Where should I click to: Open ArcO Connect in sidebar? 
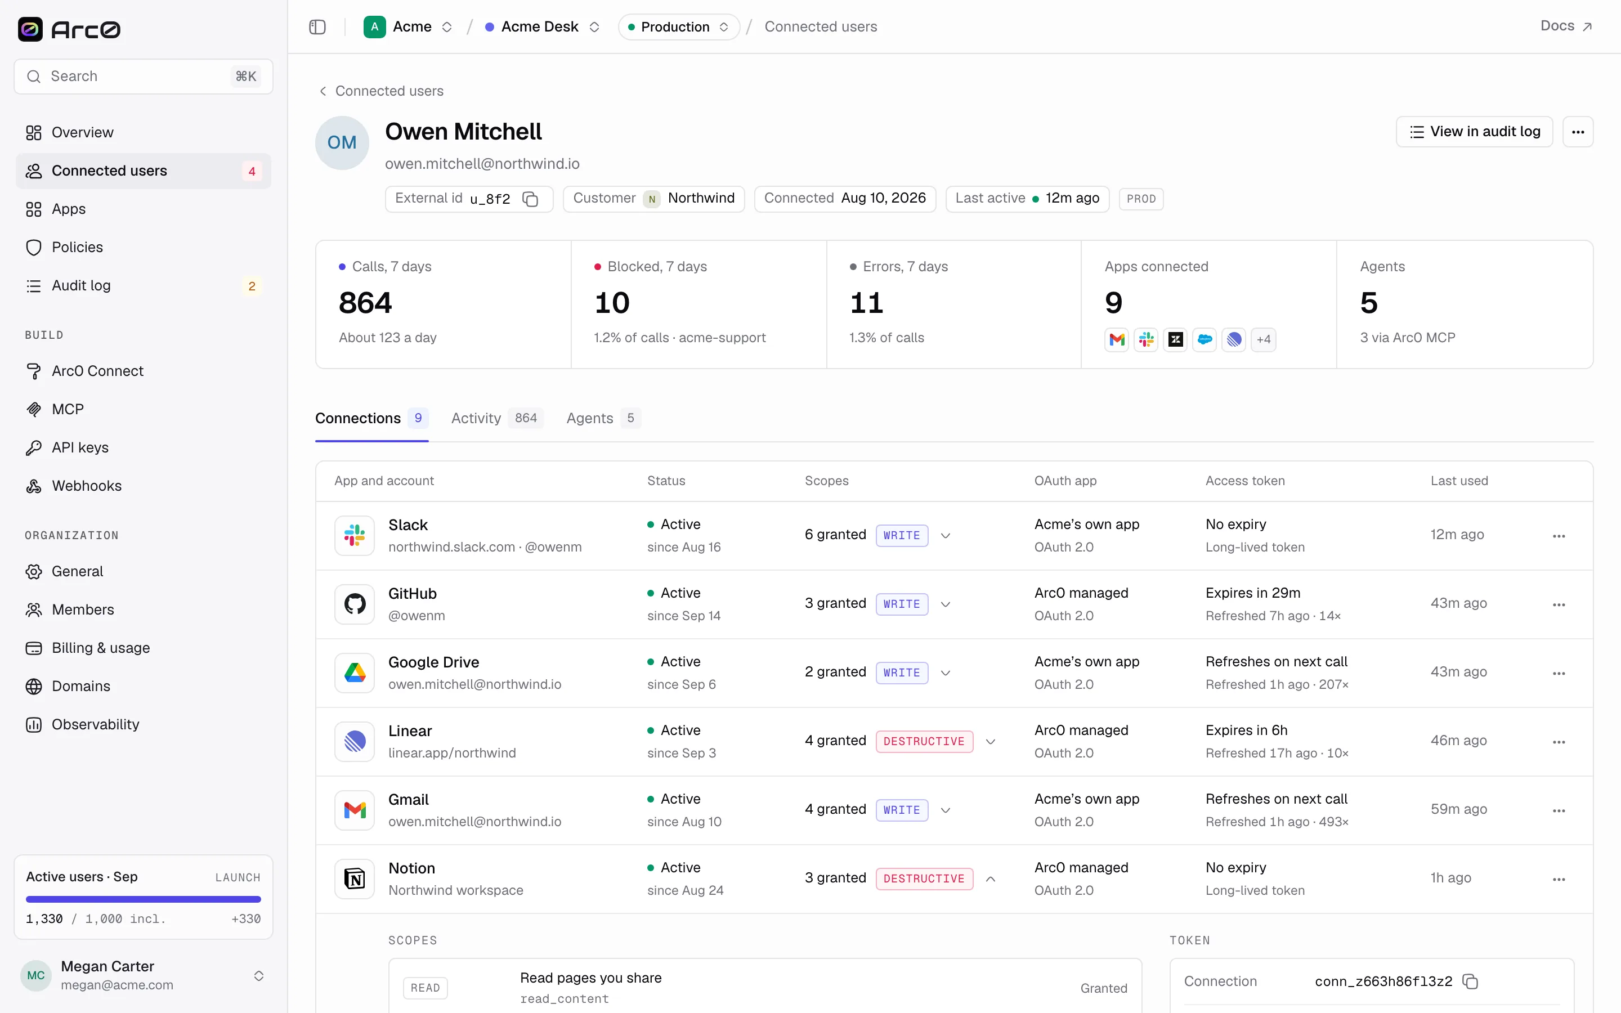click(144, 371)
